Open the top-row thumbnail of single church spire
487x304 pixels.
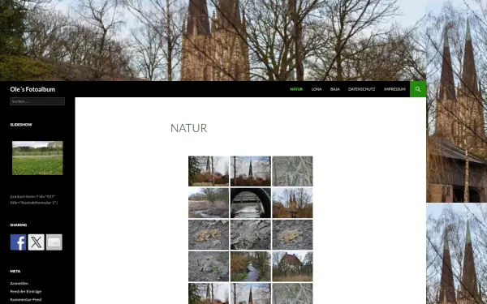pos(251,171)
